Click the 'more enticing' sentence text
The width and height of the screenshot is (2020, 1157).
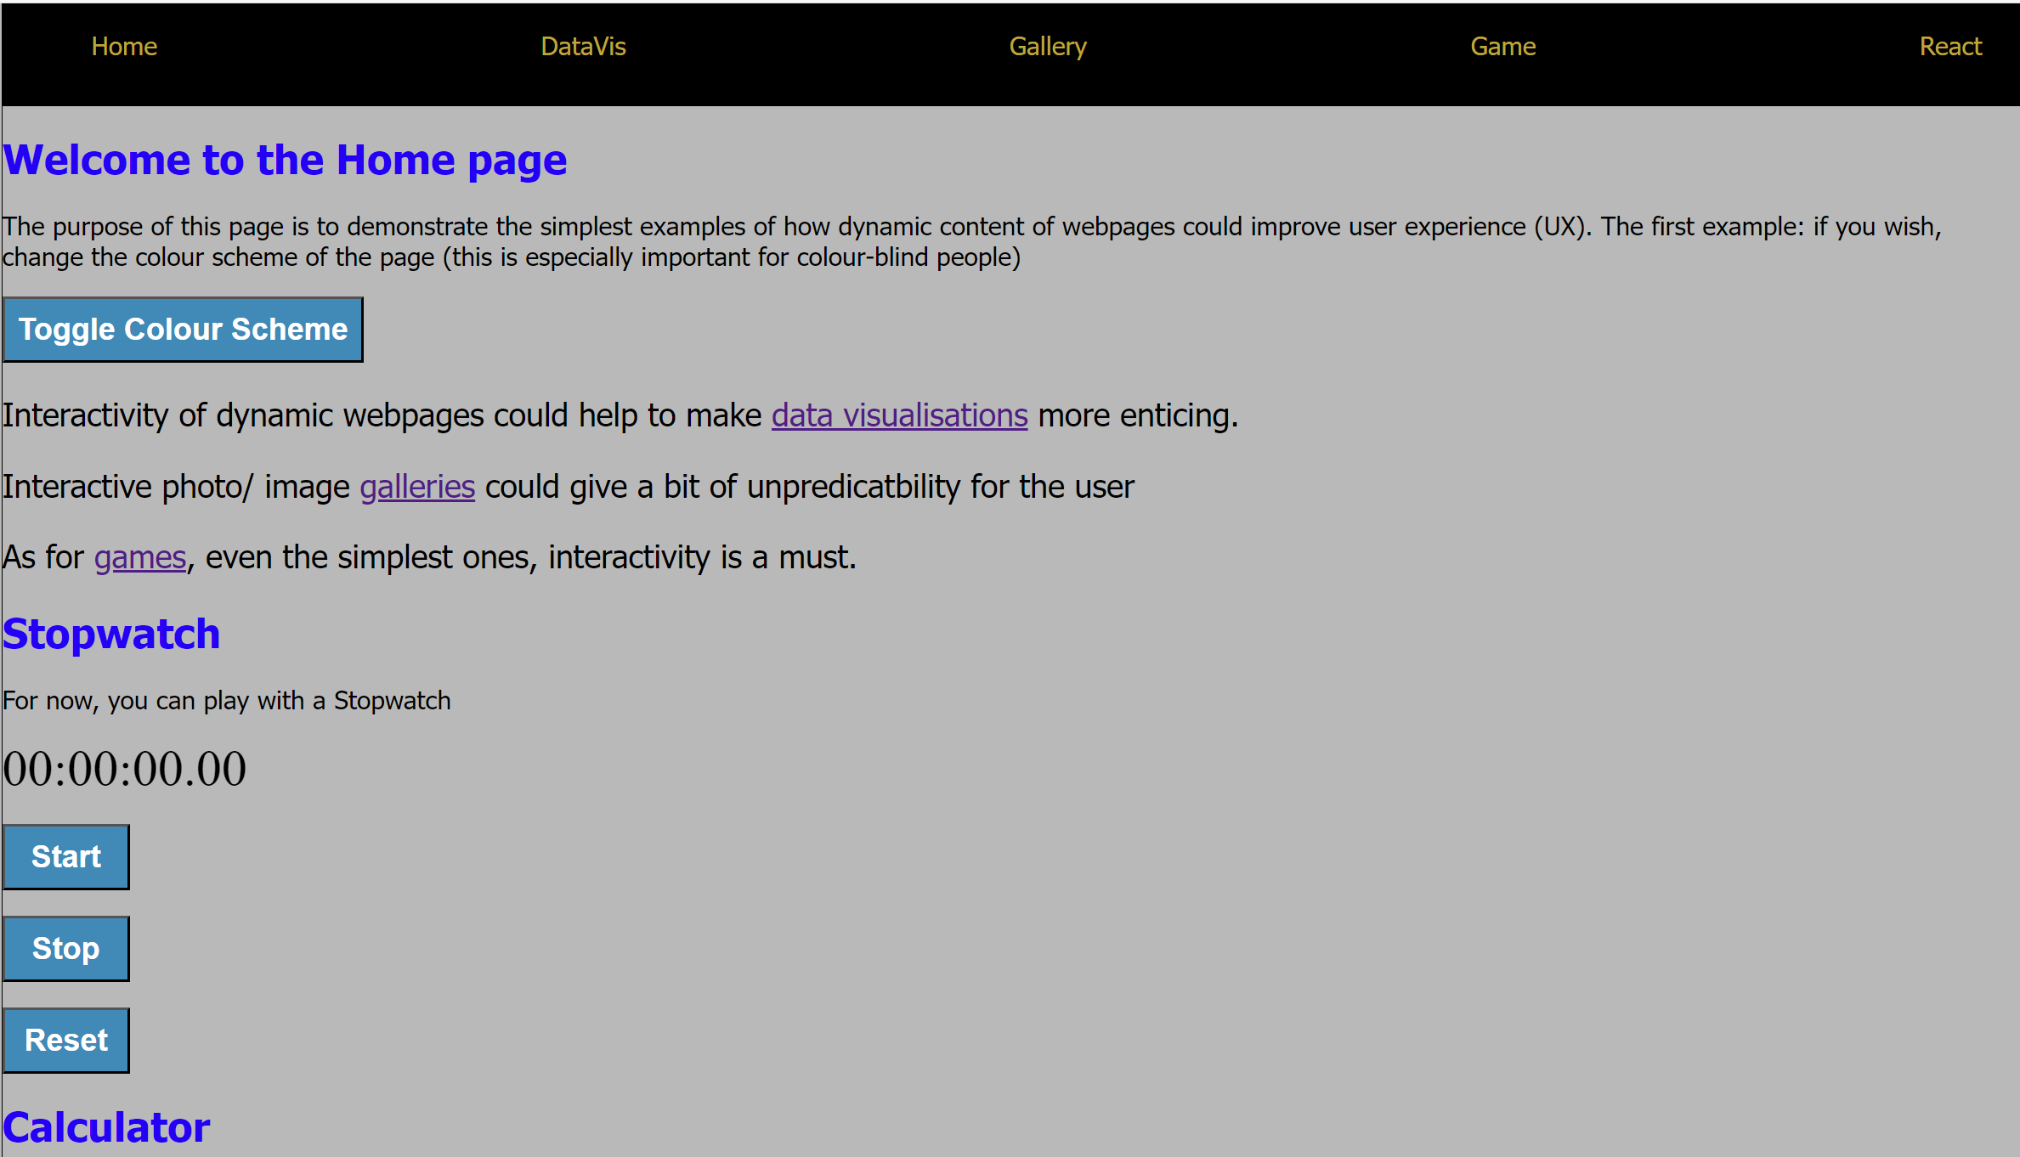pyautogui.click(x=1137, y=415)
